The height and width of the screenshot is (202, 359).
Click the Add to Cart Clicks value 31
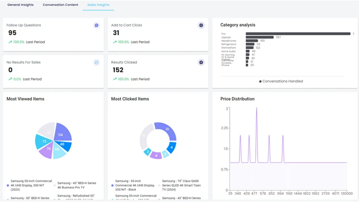116,33
